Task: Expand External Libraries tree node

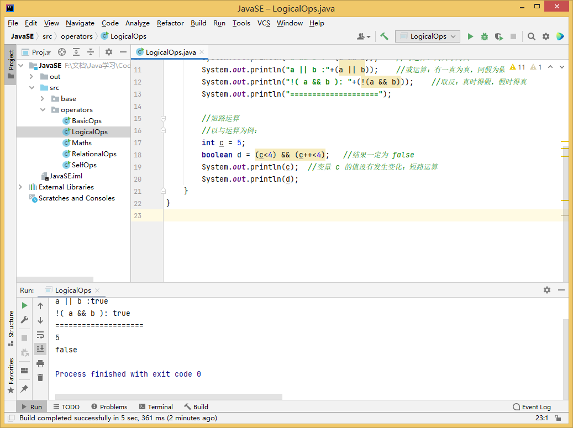Action: (x=20, y=187)
